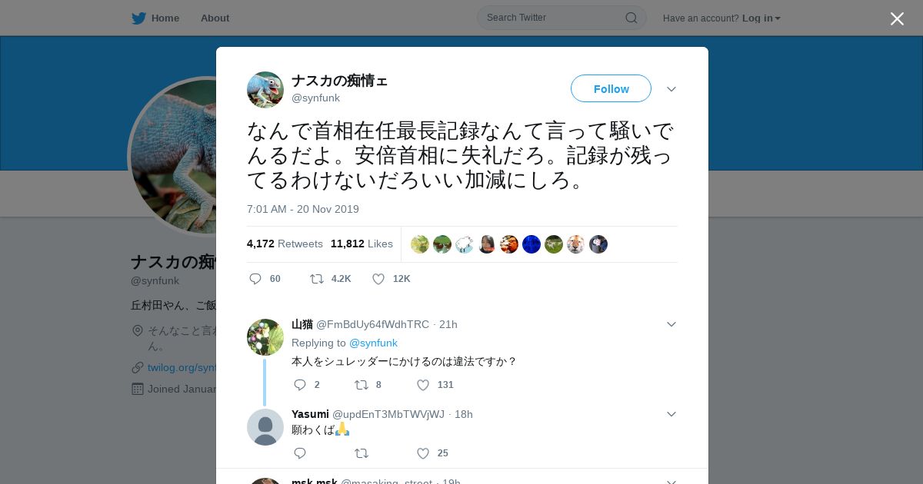Like Yasumi's reply with 25 likes
Image resolution: width=923 pixels, height=484 pixels.
click(x=423, y=453)
